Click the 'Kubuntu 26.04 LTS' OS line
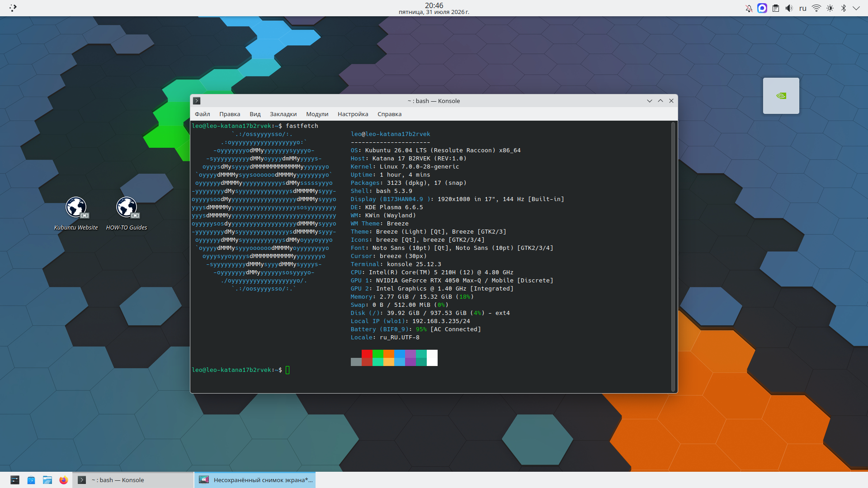 (x=436, y=150)
